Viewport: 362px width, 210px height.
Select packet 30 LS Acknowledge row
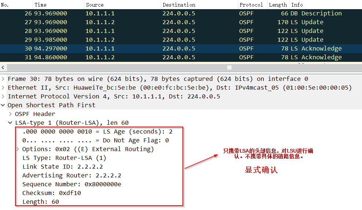pos(181,48)
